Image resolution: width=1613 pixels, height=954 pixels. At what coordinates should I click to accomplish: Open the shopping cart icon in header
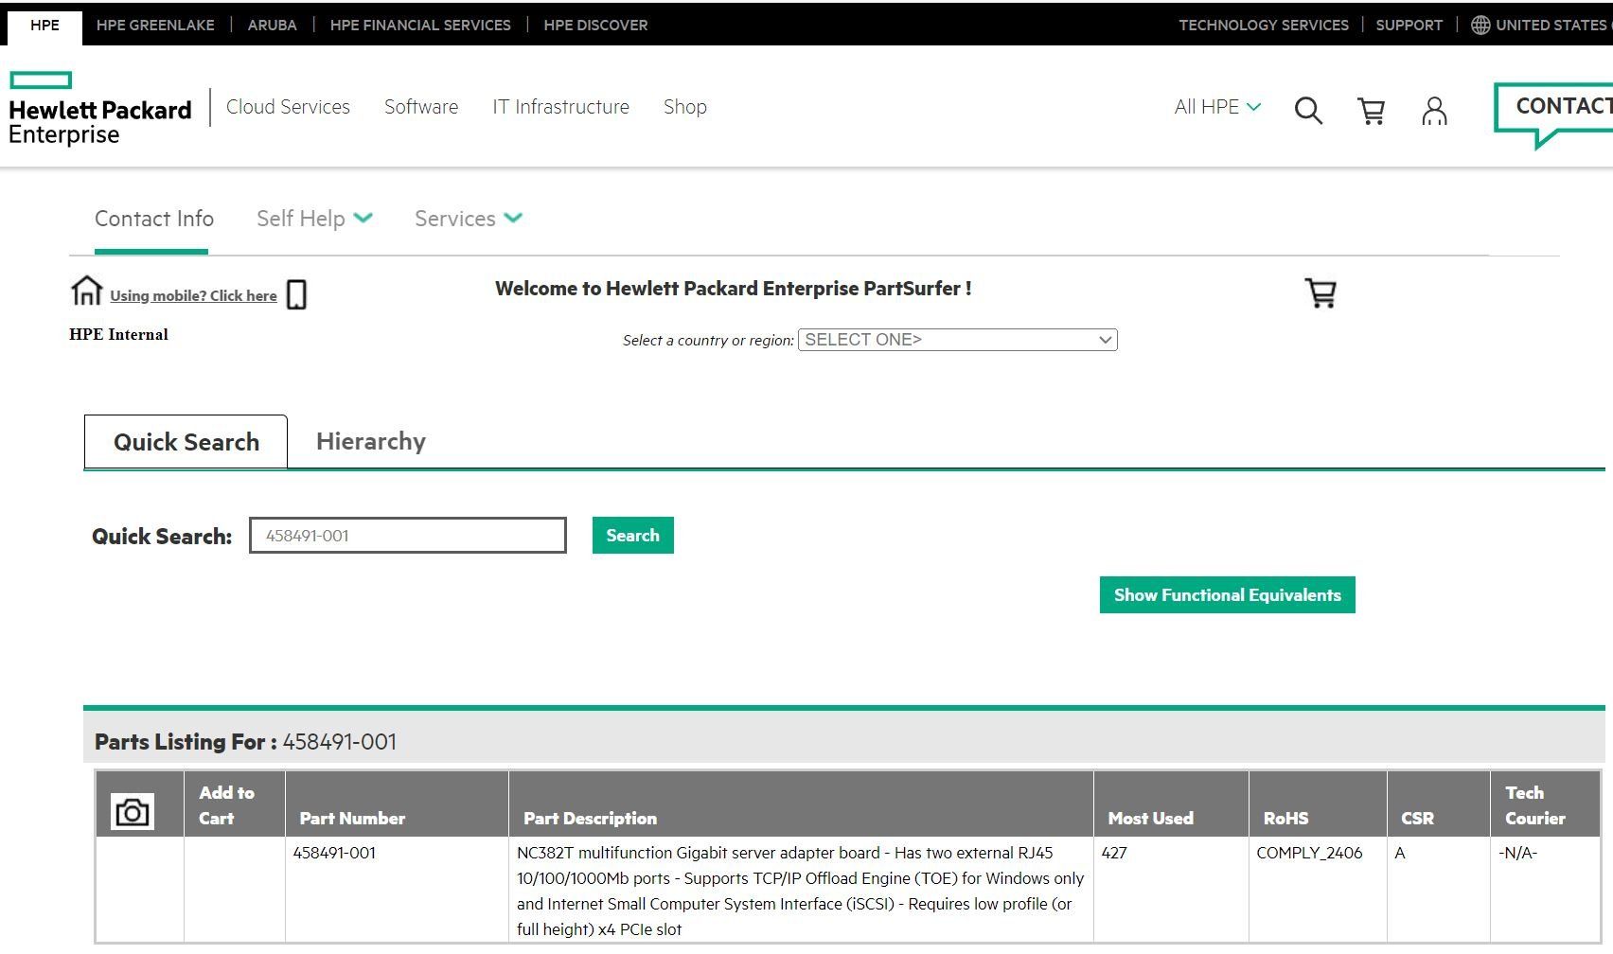(x=1371, y=111)
